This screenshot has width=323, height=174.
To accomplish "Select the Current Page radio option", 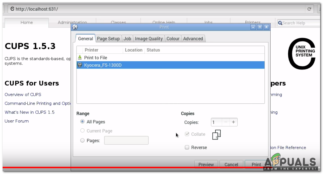I will (83, 131).
